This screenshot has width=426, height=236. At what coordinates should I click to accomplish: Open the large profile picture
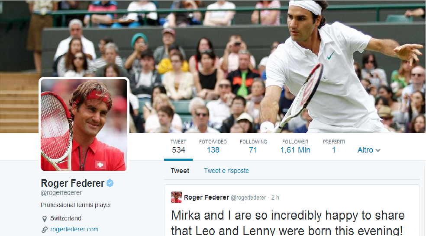pos(84,125)
